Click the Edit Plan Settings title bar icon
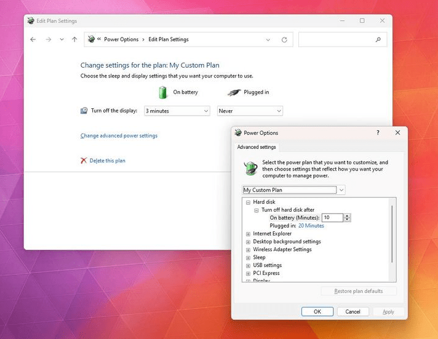The image size is (438, 339). pos(31,21)
